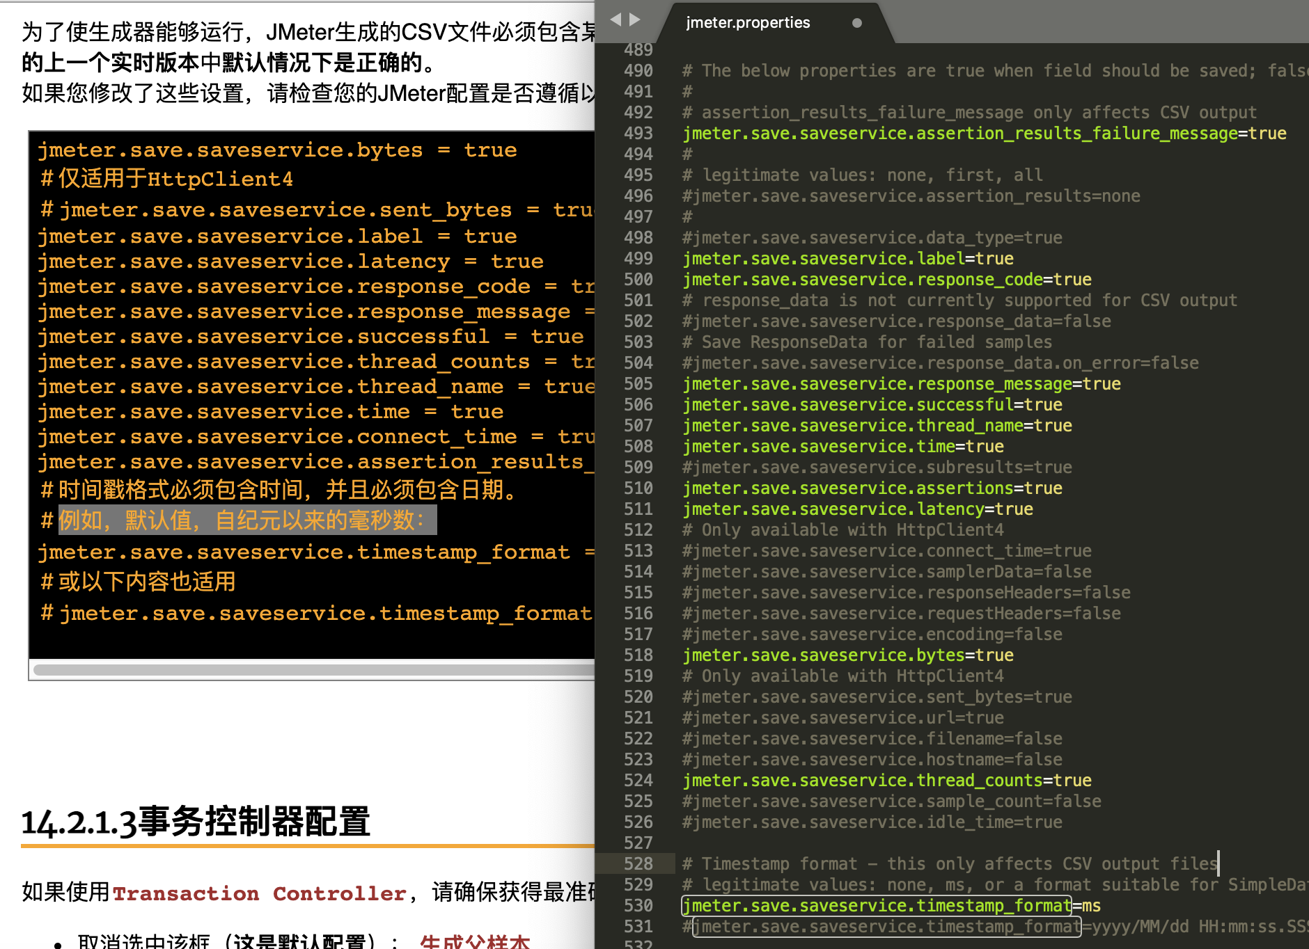Click editor line saveservice.time=true
The height and width of the screenshot is (949, 1309).
(x=843, y=446)
